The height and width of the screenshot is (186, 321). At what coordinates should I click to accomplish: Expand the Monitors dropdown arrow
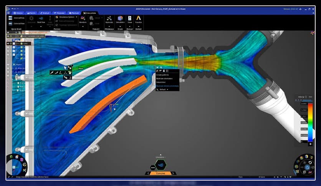[83, 27]
